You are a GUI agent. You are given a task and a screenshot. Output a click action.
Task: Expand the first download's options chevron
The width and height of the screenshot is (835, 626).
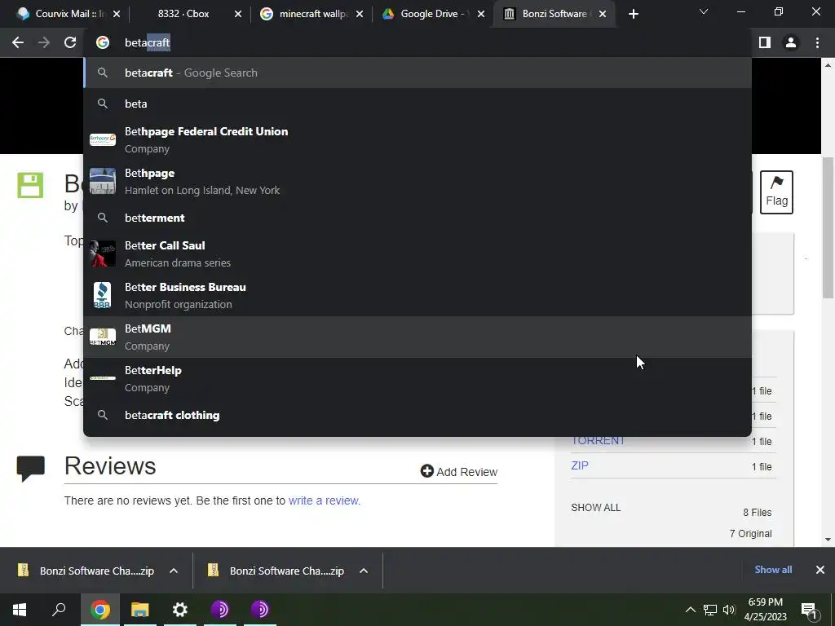[174, 571]
